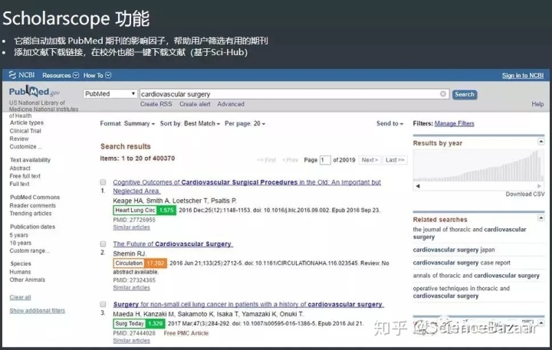Choose Custom range publication dates
Image resolution: width=552 pixels, height=350 pixels.
(x=29, y=250)
